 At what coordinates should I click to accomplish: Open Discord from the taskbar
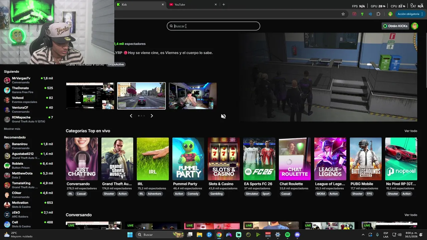pyautogui.click(x=297, y=235)
